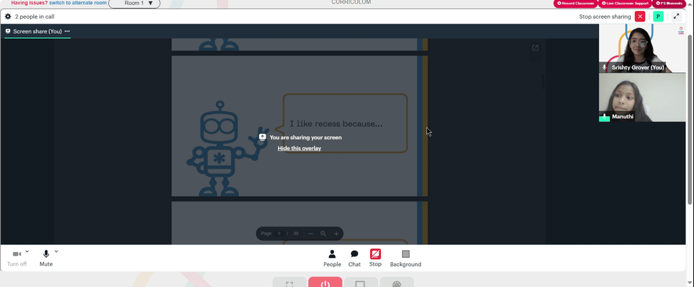Click the red power button at bottom
The height and width of the screenshot is (287, 694).
pos(325,282)
